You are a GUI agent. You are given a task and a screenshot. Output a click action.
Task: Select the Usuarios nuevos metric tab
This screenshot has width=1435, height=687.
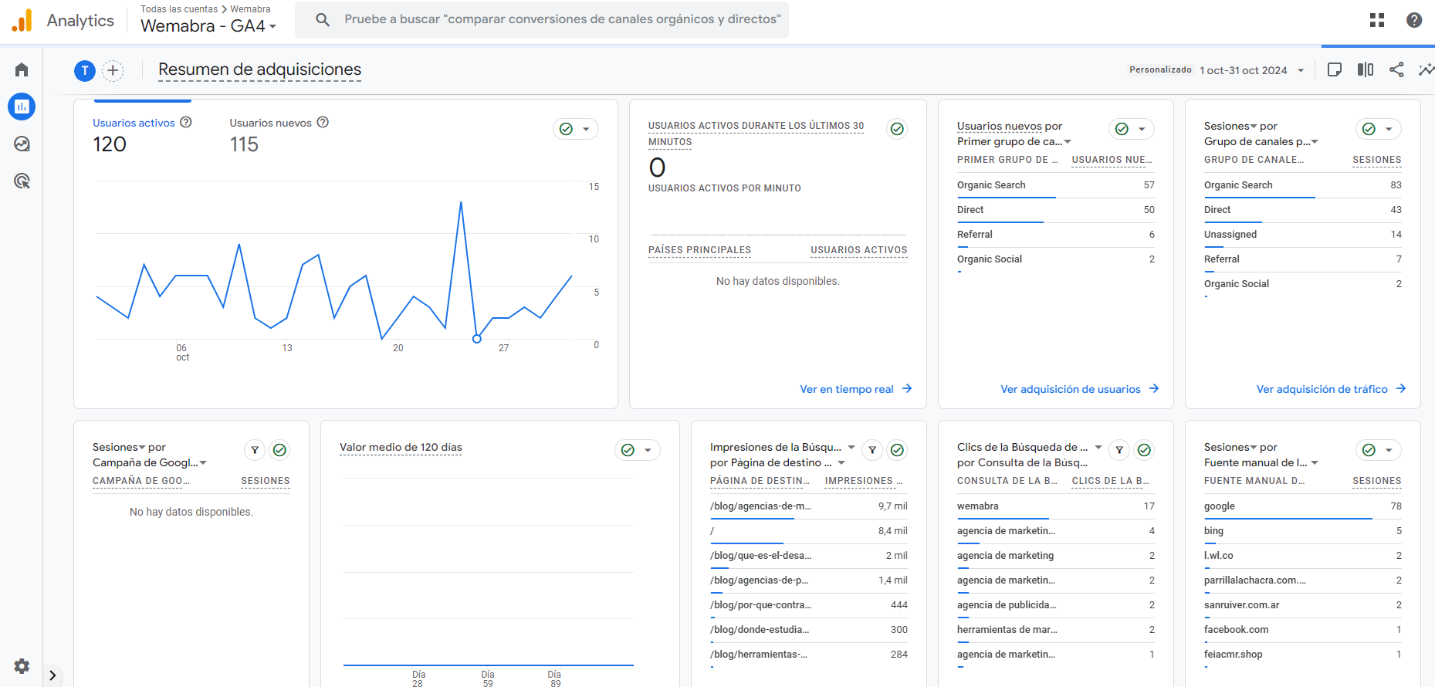270,124
